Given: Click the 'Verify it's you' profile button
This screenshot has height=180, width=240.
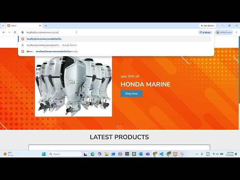Looking at the screenshot, I should click(x=224, y=33).
